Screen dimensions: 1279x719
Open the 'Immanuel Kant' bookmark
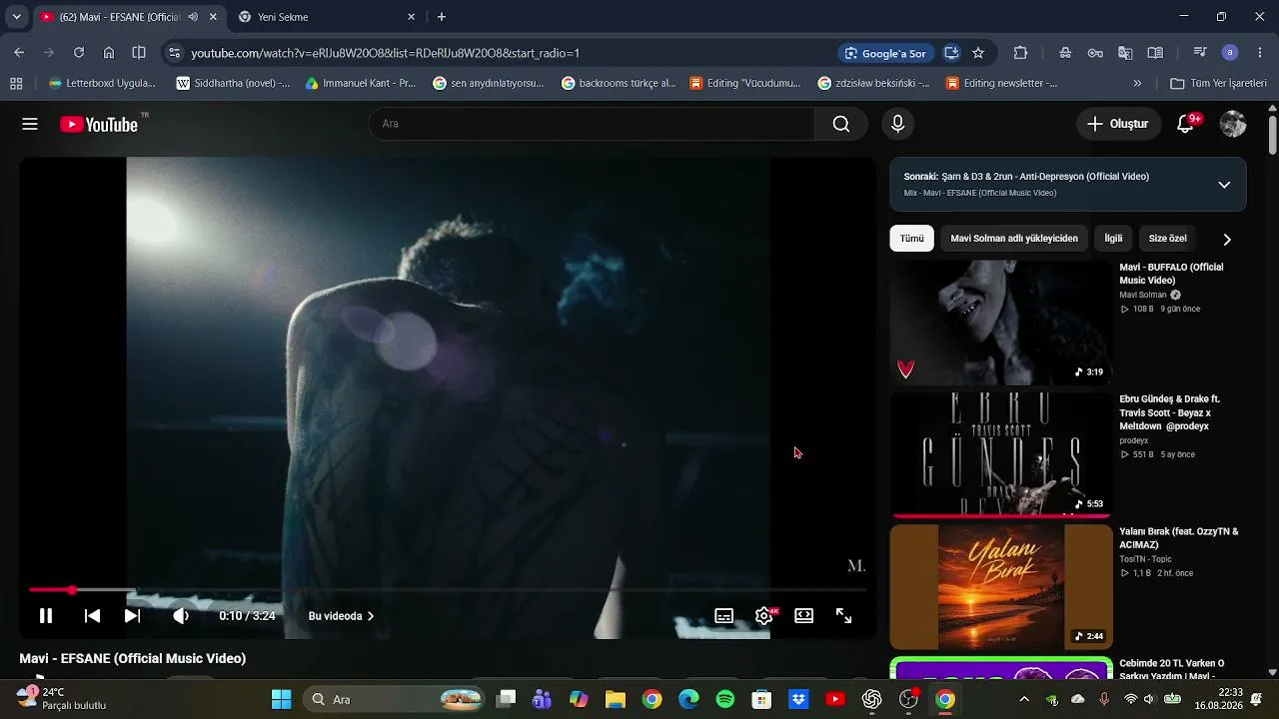pos(361,83)
